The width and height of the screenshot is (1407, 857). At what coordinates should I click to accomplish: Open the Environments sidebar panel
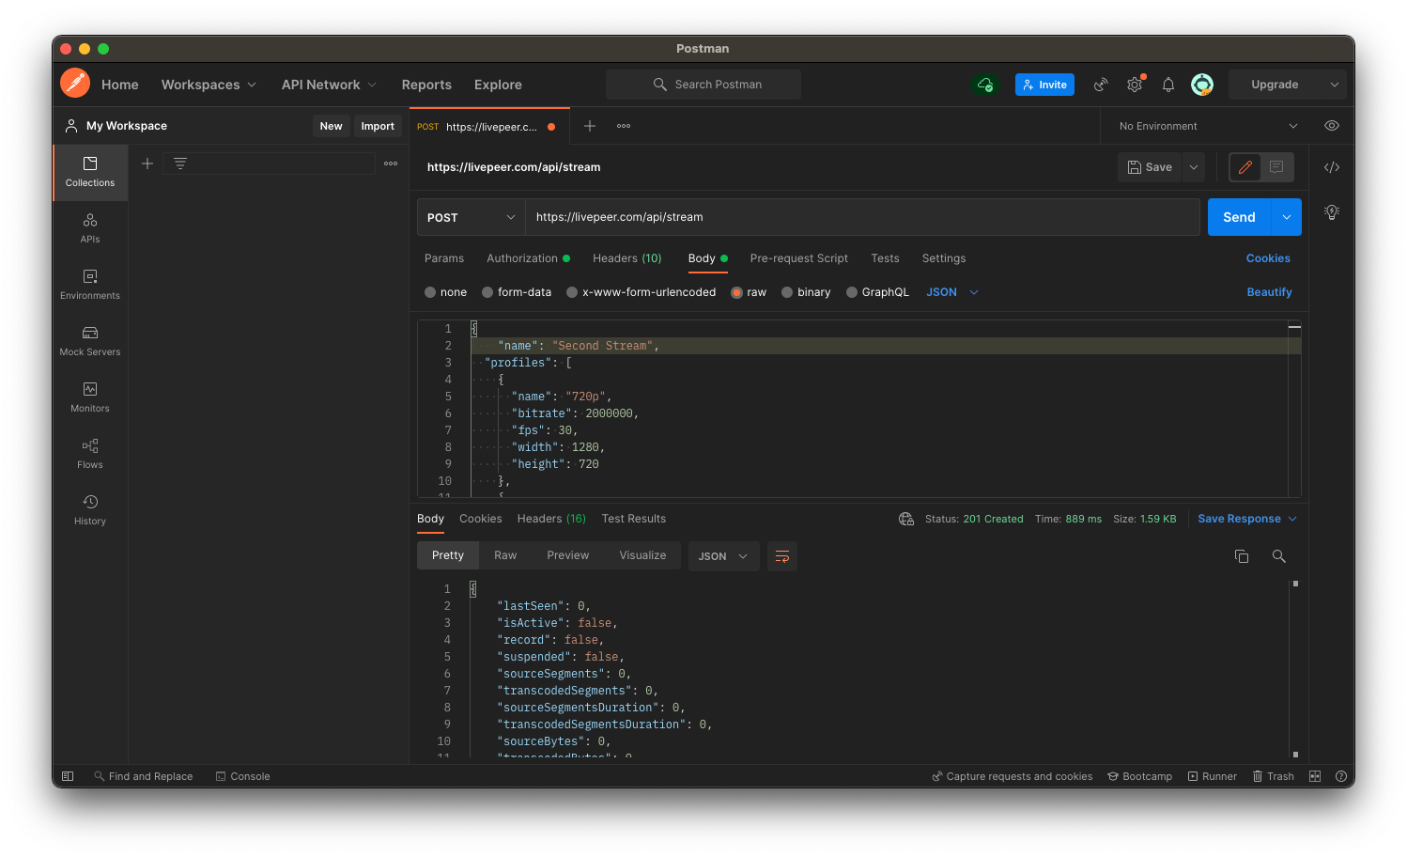pyautogui.click(x=90, y=285)
